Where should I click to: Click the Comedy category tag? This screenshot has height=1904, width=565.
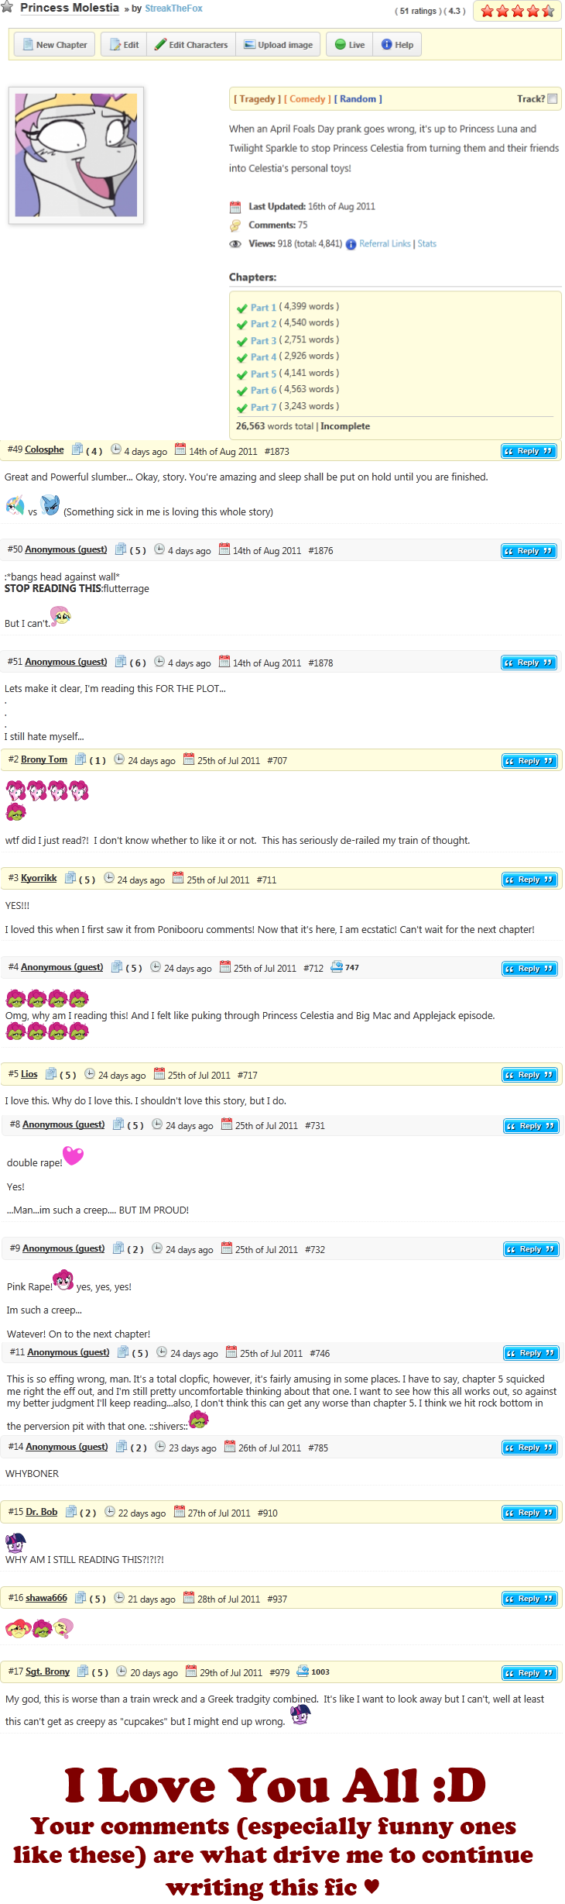[x=307, y=99]
